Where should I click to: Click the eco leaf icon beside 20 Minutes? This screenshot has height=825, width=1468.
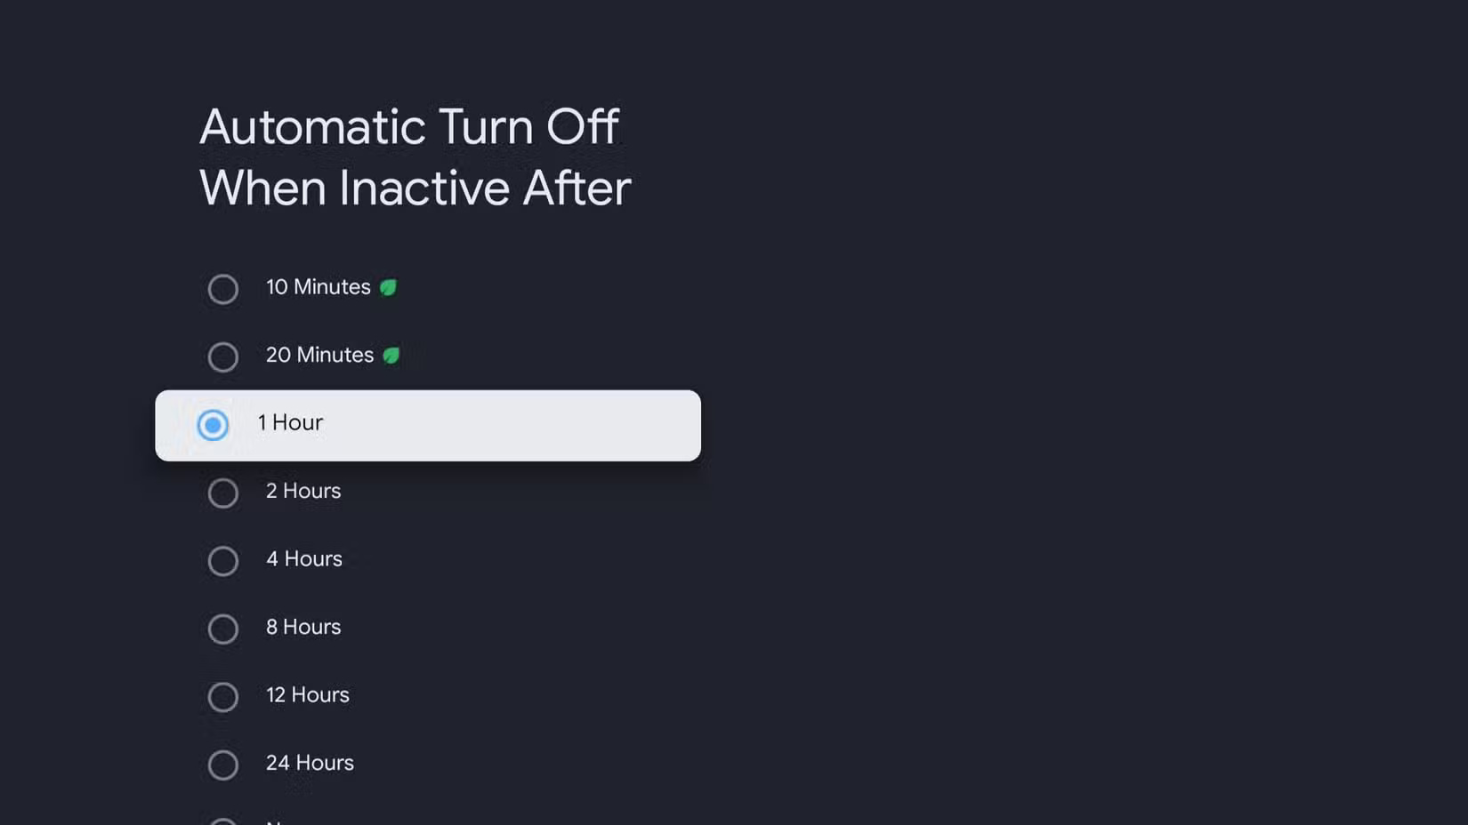point(392,355)
